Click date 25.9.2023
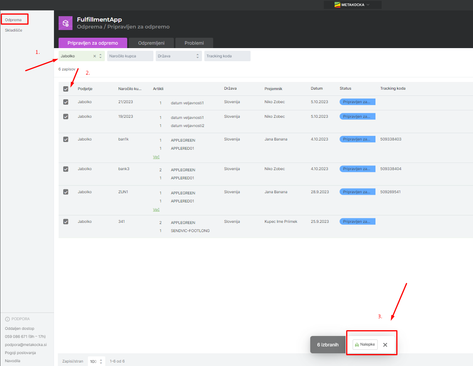 [320, 222]
